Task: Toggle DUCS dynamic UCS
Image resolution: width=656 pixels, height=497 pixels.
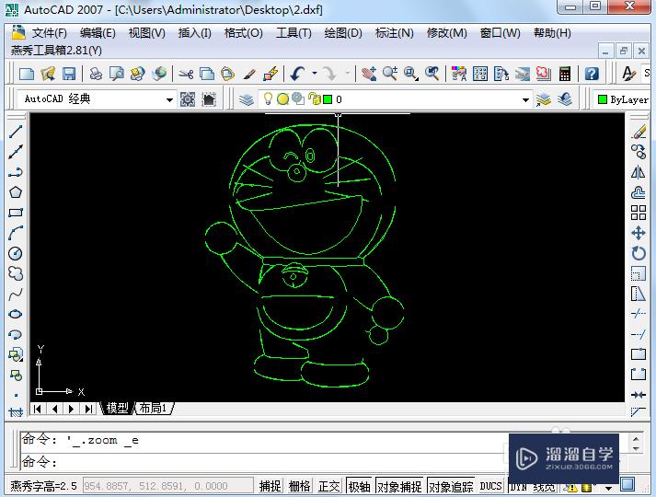Action: pos(490,486)
